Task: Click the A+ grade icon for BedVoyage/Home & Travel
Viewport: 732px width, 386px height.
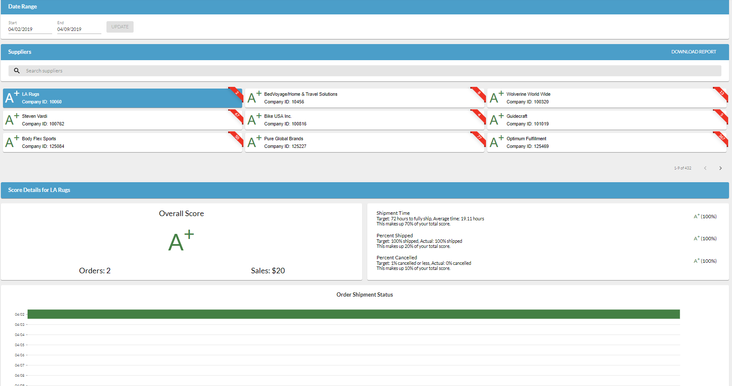Action: [254, 97]
